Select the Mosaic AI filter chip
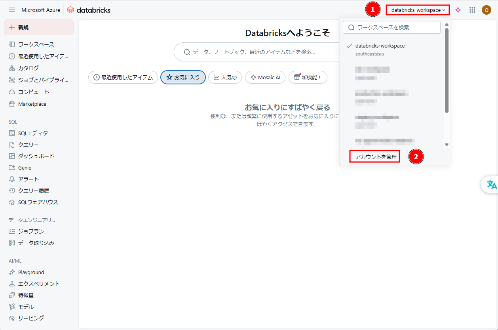Viewport: 498px width, 330px height. (x=265, y=77)
